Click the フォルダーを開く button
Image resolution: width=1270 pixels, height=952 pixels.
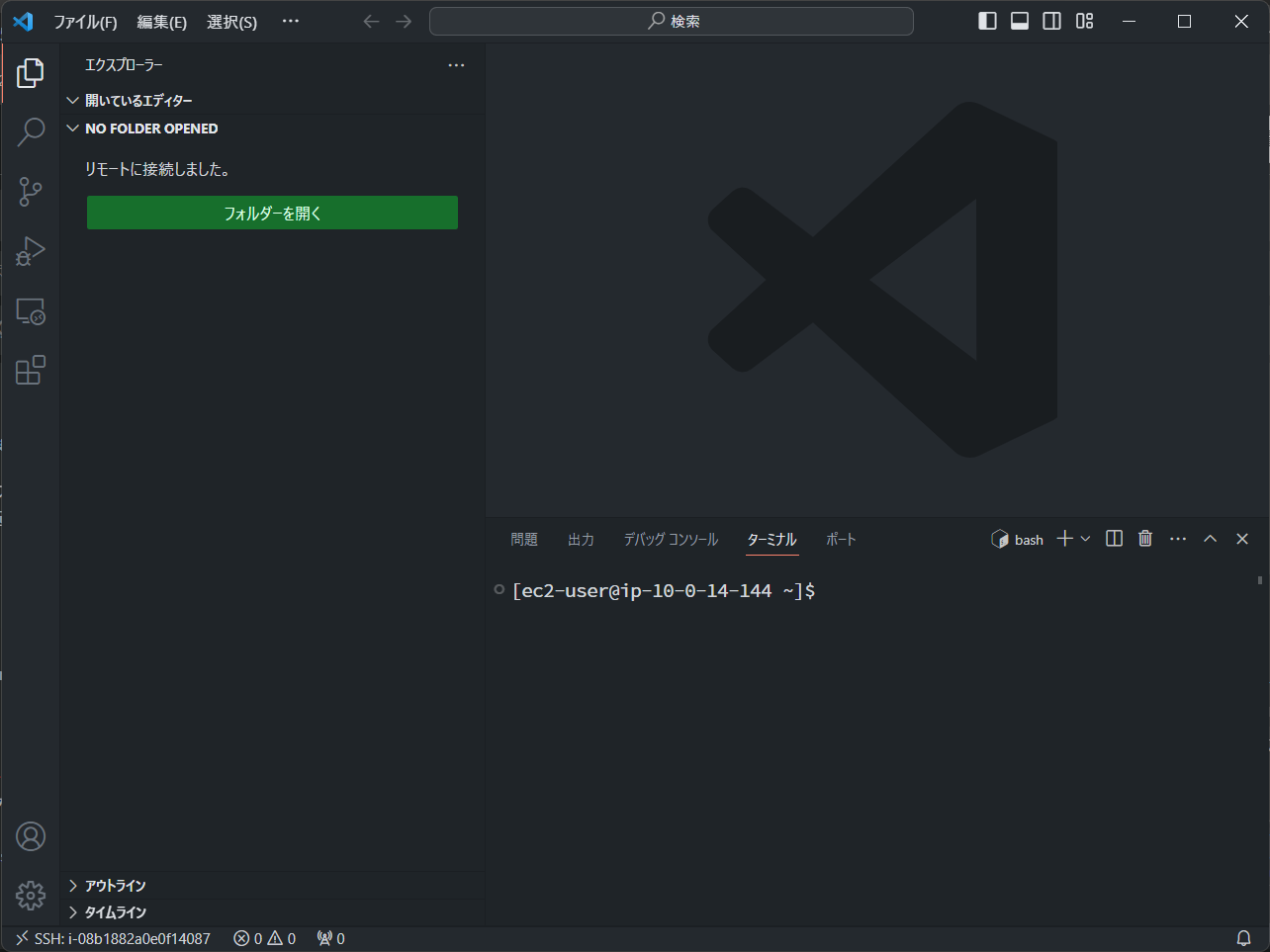pyautogui.click(x=272, y=213)
